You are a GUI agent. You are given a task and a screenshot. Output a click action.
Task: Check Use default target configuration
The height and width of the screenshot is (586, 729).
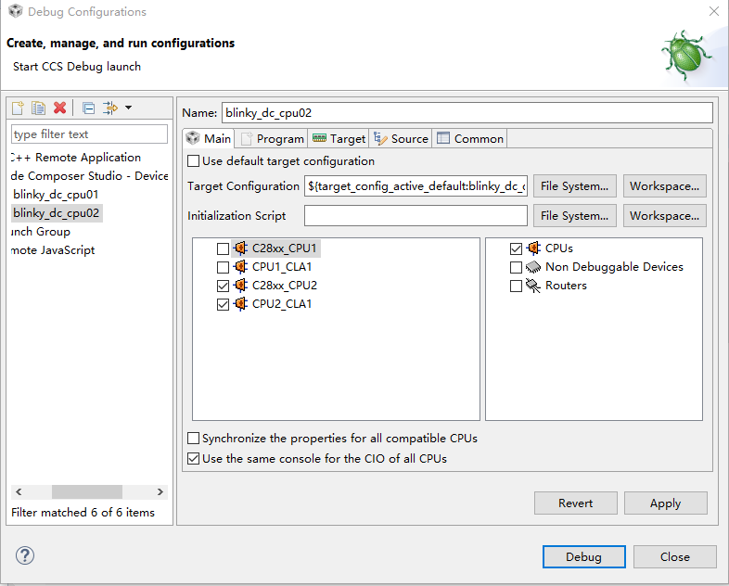point(194,161)
